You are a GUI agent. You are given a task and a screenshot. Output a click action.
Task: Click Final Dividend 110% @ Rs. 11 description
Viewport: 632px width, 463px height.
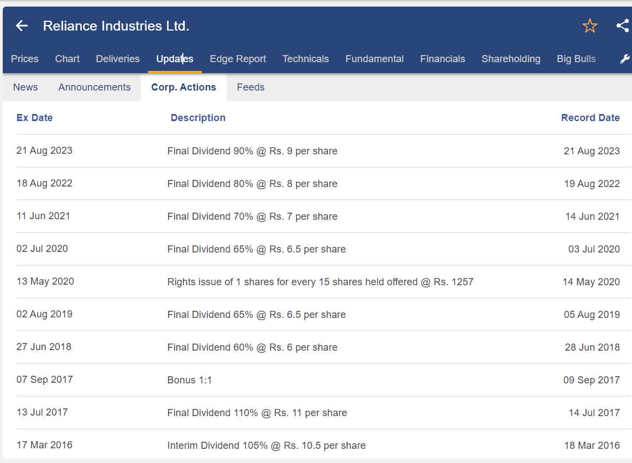point(257,413)
